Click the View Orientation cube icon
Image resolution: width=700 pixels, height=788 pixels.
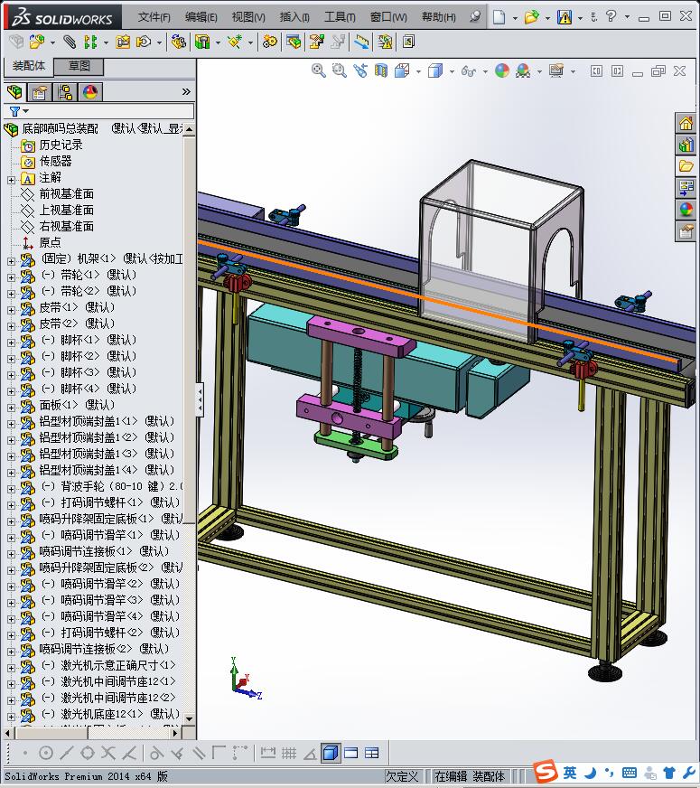coord(402,70)
